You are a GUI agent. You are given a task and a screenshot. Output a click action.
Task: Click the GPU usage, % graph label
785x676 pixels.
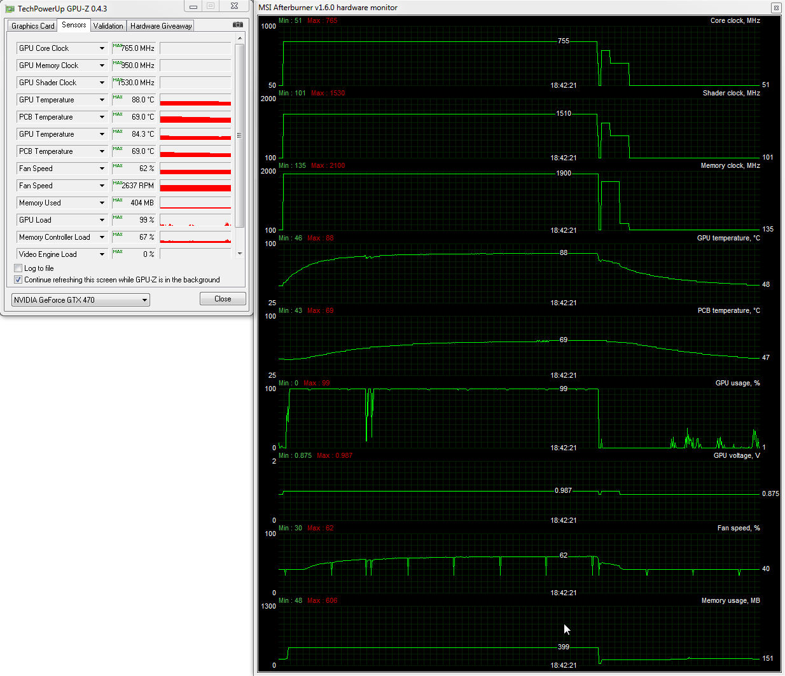pyautogui.click(x=738, y=383)
